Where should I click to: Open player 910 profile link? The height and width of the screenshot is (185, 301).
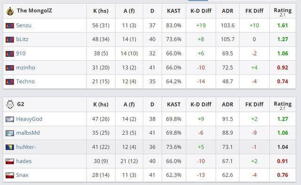pos(21,54)
